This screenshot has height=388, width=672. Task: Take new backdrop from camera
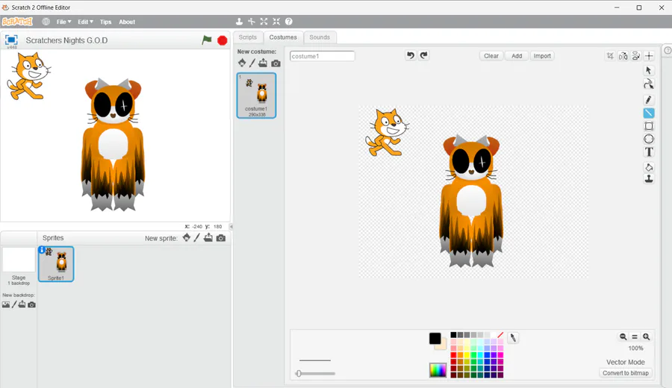point(31,304)
